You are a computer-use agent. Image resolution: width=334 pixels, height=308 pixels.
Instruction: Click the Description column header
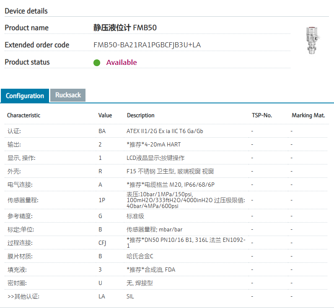(141, 116)
